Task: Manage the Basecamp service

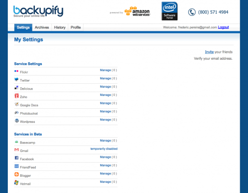Action: tap(106, 141)
